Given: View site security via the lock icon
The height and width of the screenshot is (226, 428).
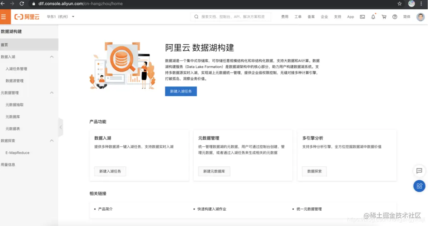Looking at the screenshot, I should point(34,4).
